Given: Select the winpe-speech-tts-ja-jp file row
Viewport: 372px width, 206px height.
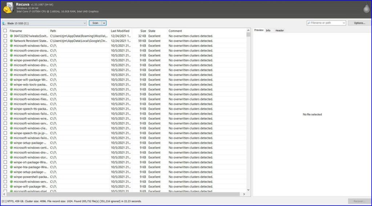Looking at the screenshot, I should 124,133.
